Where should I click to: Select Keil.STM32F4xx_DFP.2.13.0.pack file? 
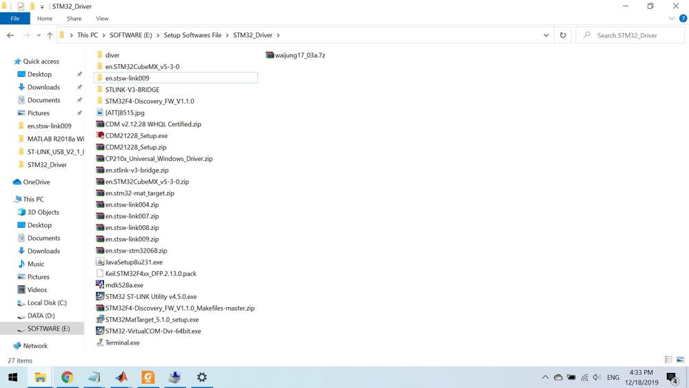pos(146,273)
